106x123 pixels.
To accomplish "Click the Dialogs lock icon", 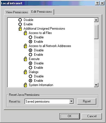I will coord(25,72).
